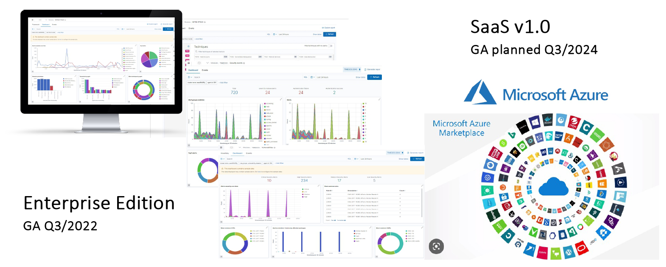
Task: Toggle Hide techniques with no alerts
Action: 330,46
